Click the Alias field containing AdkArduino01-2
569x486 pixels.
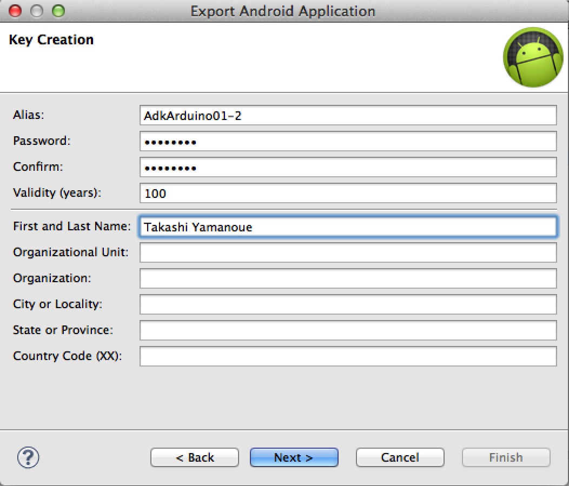pyautogui.click(x=348, y=115)
